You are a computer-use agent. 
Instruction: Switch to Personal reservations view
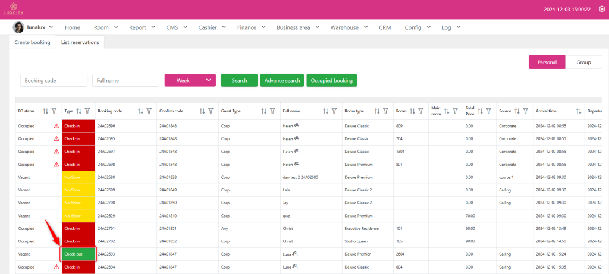[x=547, y=62]
